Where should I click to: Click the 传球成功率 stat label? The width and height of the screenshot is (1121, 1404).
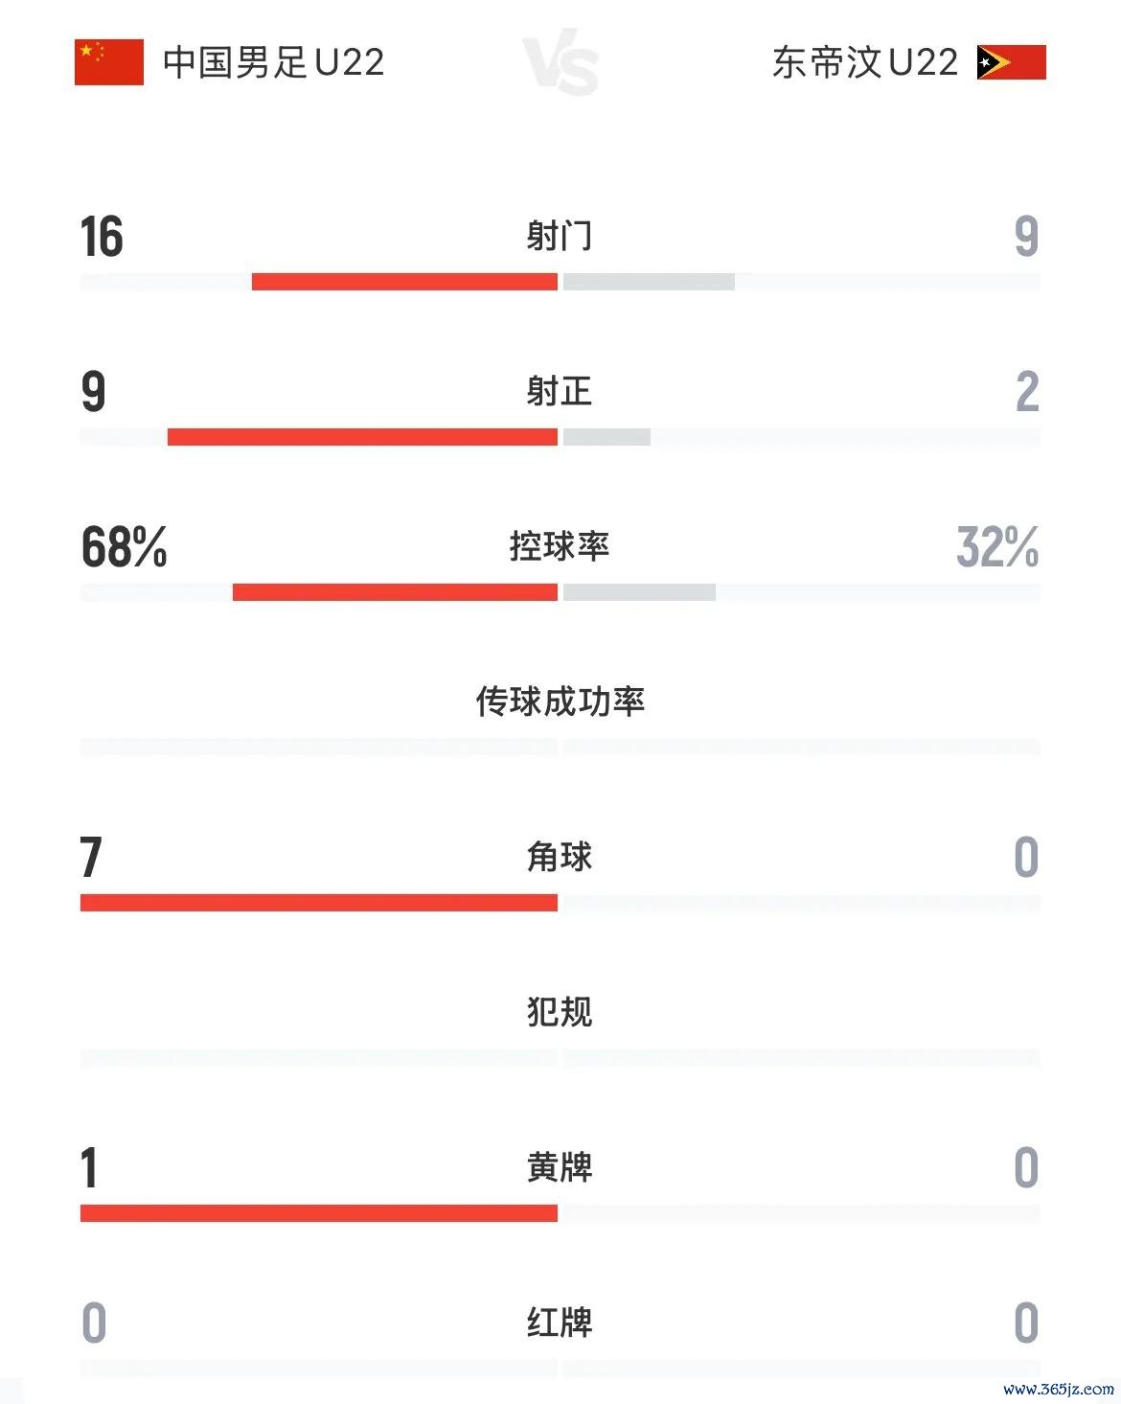click(x=560, y=702)
